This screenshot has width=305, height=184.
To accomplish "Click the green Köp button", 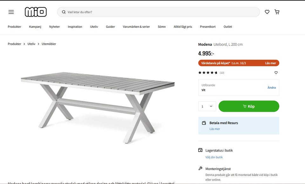I will click(x=249, y=106).
